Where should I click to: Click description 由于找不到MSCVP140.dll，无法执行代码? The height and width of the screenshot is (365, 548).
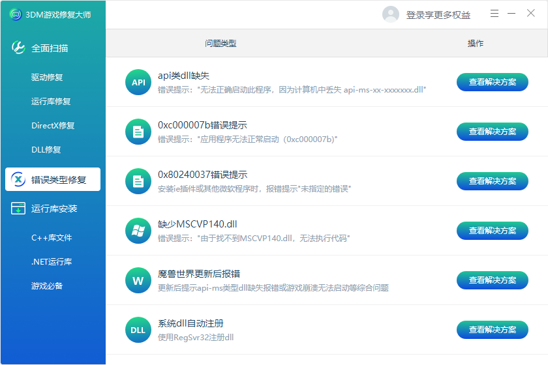[x=254, y=239]
